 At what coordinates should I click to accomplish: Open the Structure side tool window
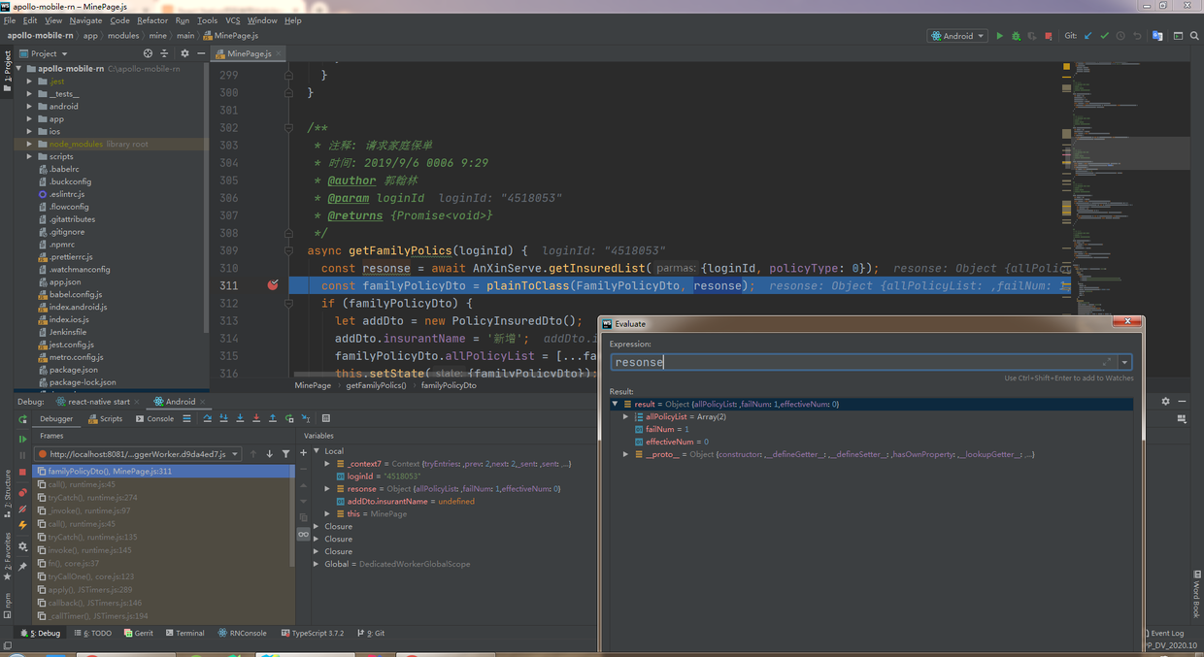(x=7, y=492)
